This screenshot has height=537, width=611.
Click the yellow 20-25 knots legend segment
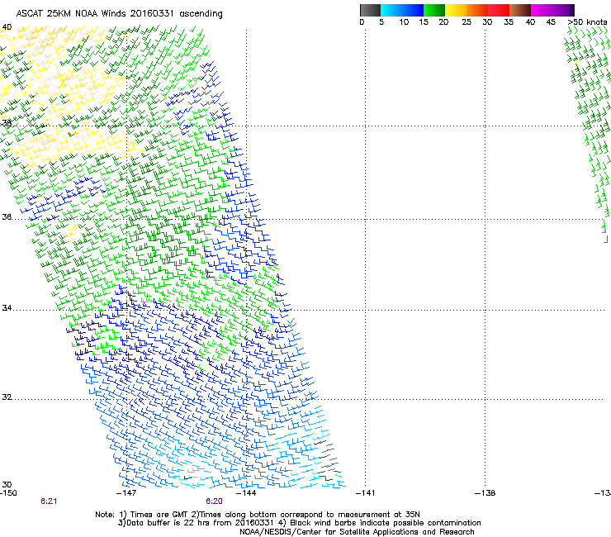pyautogui.click(x=456, y=10)
